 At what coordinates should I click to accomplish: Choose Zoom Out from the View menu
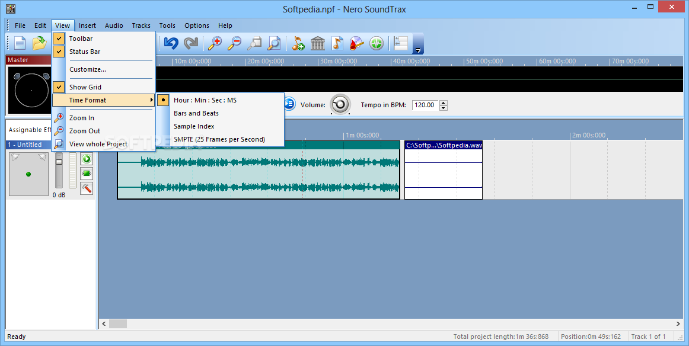pyautogui.click(x=104, y=131)
